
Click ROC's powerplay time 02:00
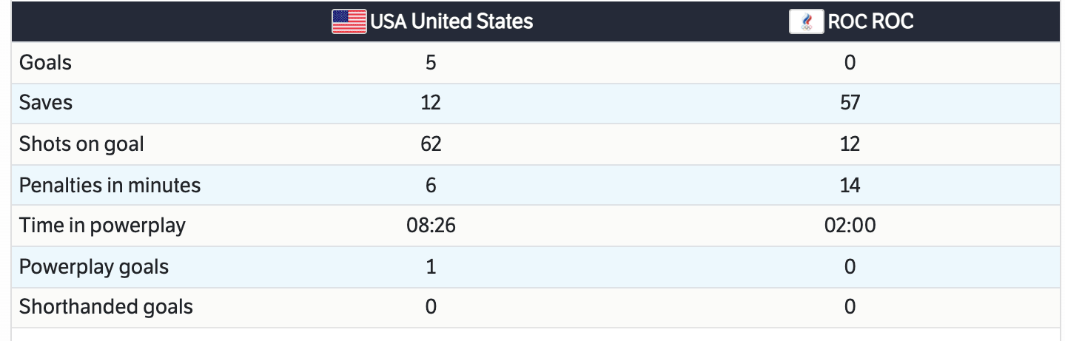(850, 225)
